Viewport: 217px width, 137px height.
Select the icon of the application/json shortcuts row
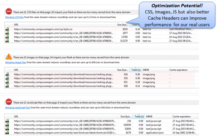click(7, 133)
